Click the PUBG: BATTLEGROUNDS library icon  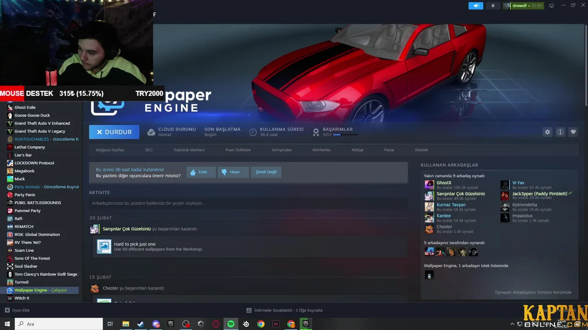(x=10, y=203)
